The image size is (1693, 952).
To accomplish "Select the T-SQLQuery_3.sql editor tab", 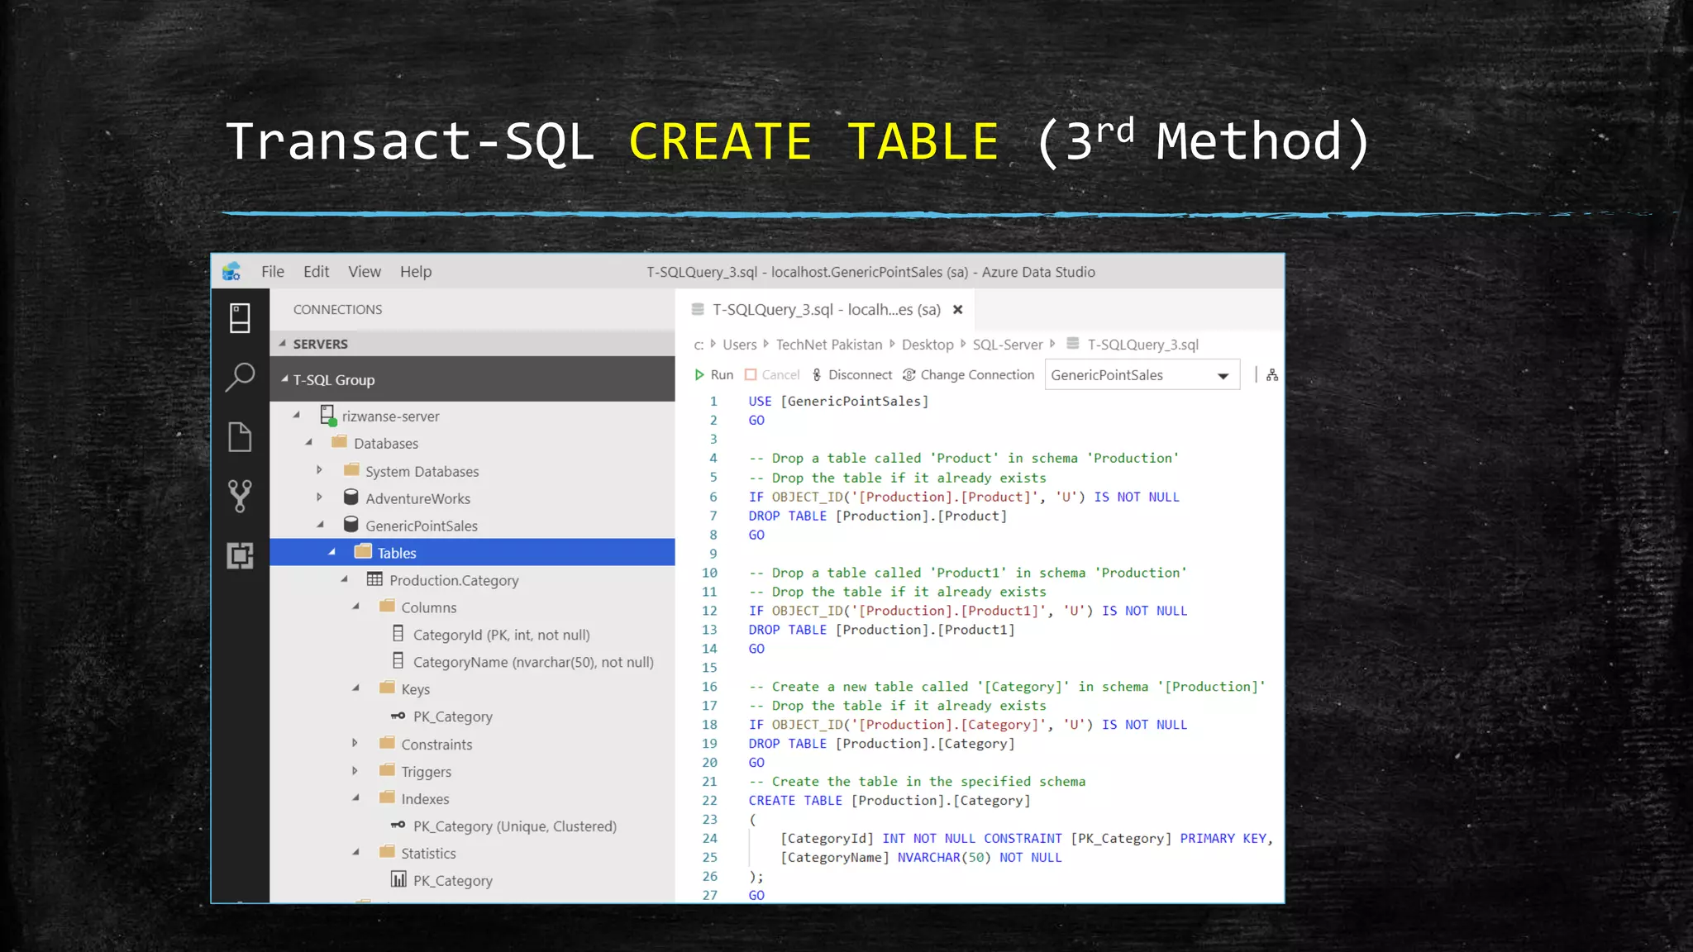I will click(827, 310).
